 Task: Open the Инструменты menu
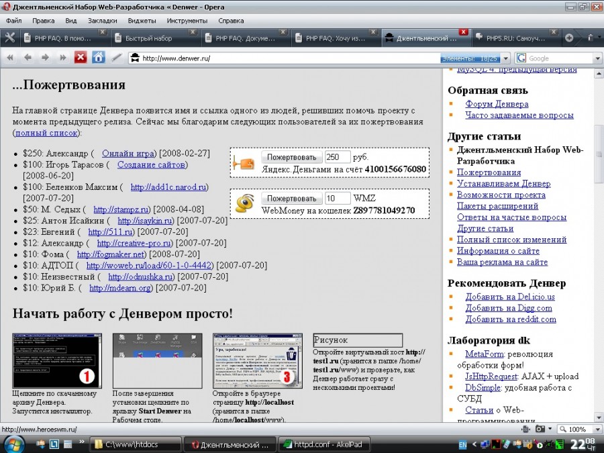click(187, 21)
